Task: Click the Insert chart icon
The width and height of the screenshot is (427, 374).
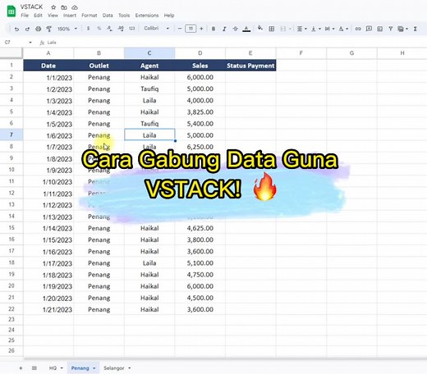Action: click(380, 29)
